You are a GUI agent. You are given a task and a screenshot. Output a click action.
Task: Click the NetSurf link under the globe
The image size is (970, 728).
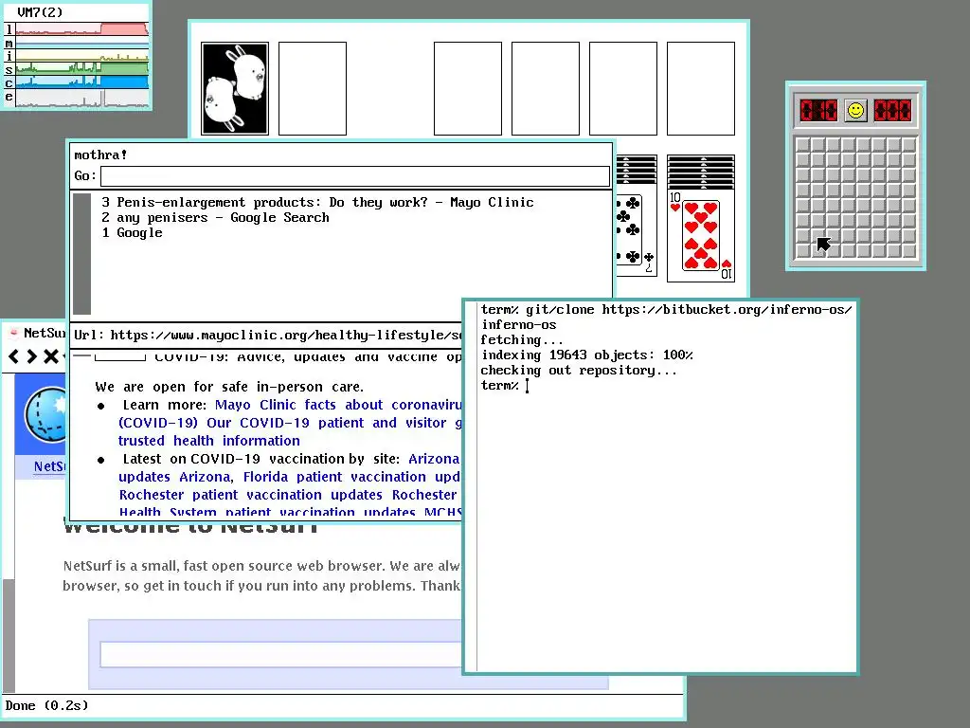pyautogui.click(x=49, y=466)
